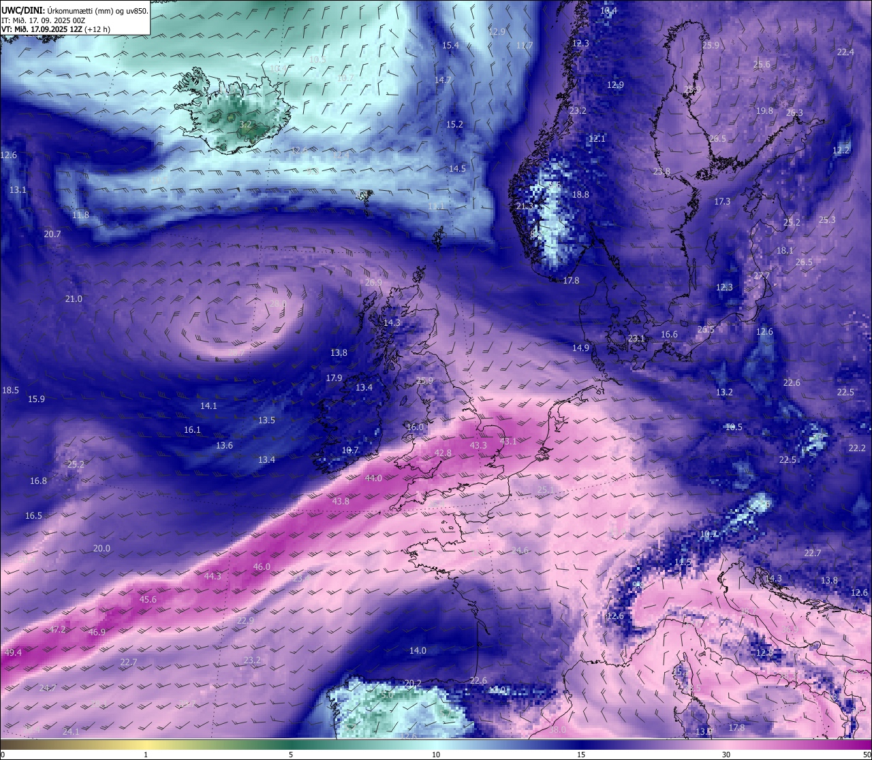Click the 12.1 value label
This screenshot has height=760, width=872.
click(x=597, y=138)
